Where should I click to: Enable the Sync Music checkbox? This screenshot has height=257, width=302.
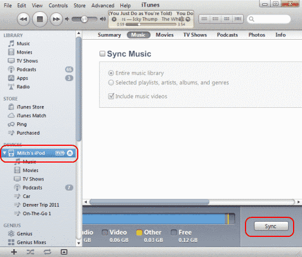pyautogui.click(x=102, y=54)
